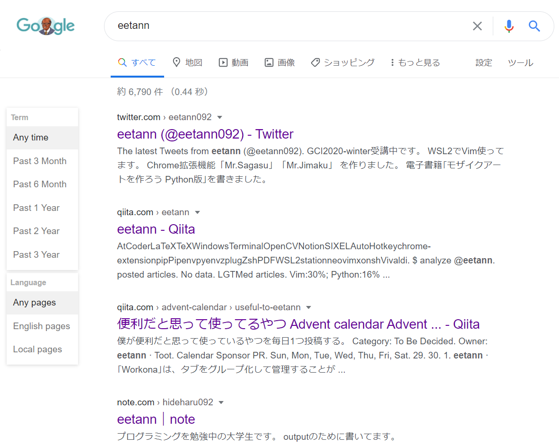Filter results to Past 3 Year
Screen dimensions: 559x445
tap(43, 254)
